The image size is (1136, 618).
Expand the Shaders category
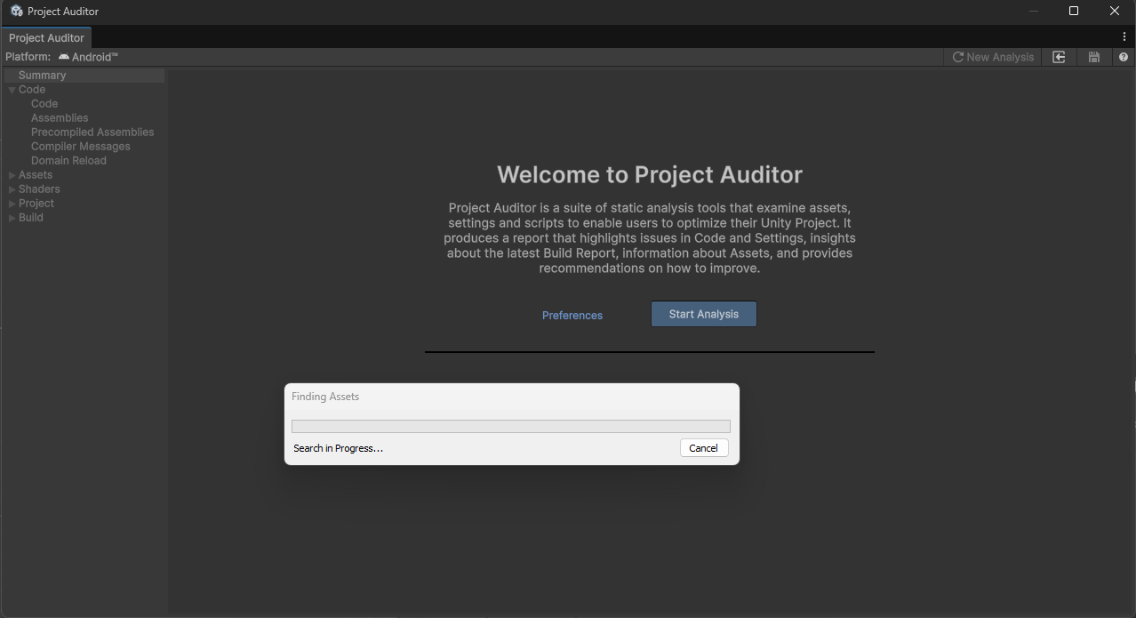(12, 189)
